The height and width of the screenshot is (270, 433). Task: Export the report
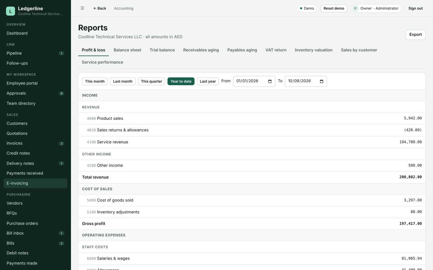pos(416,35)
